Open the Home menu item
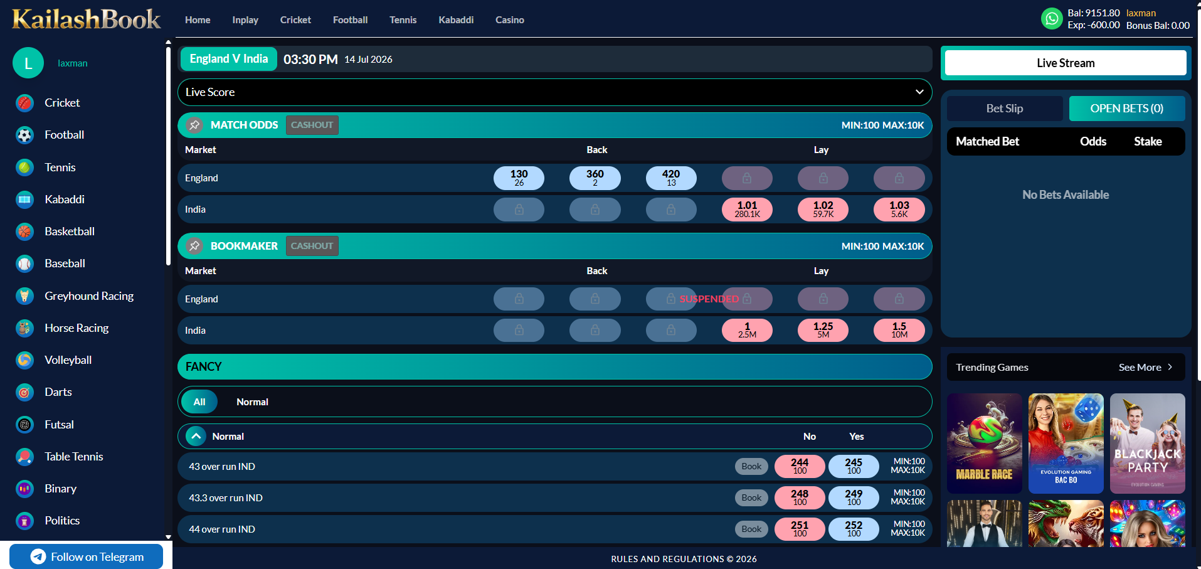 198,20
